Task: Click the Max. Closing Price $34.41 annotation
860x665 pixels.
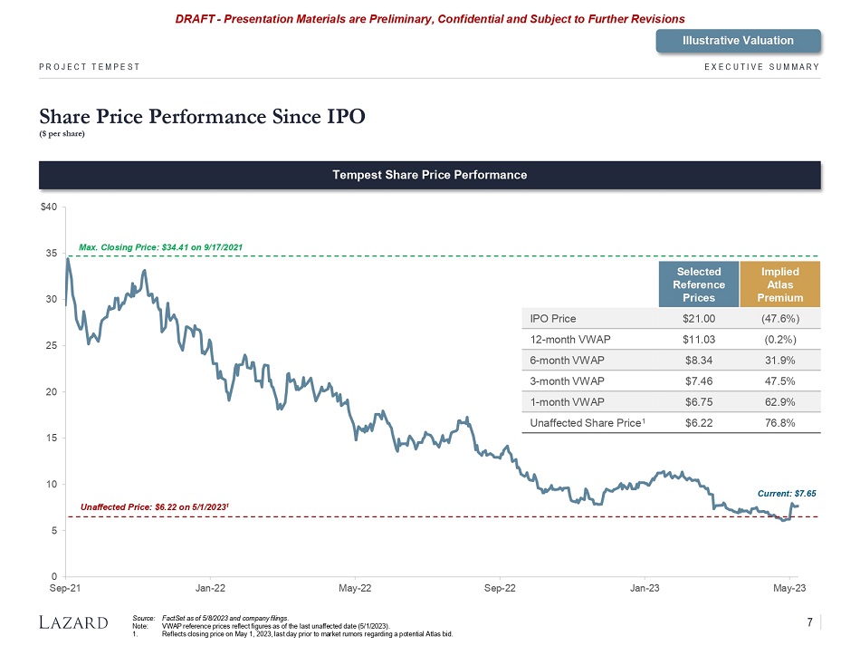Action: (160, 246)
